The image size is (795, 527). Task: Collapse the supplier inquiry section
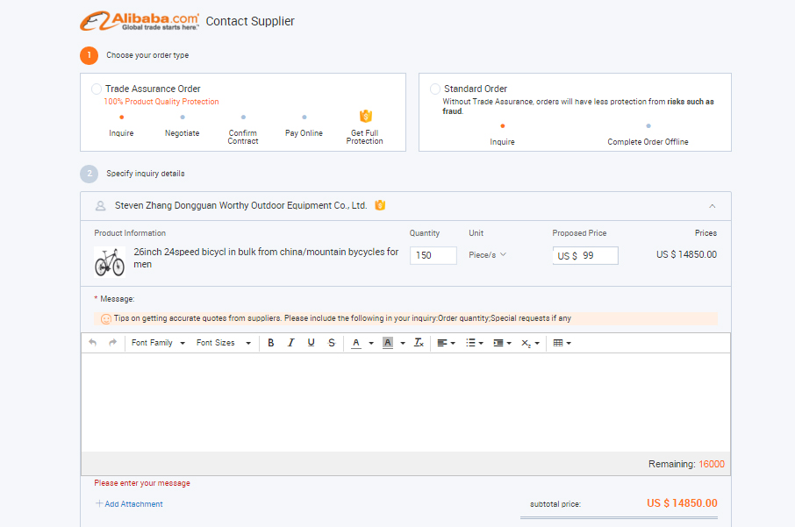tap(713, 206)
